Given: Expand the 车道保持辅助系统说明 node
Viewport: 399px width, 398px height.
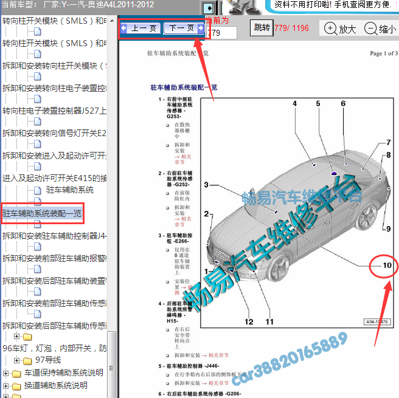Looking at the screenshot, I should (5, 373).
